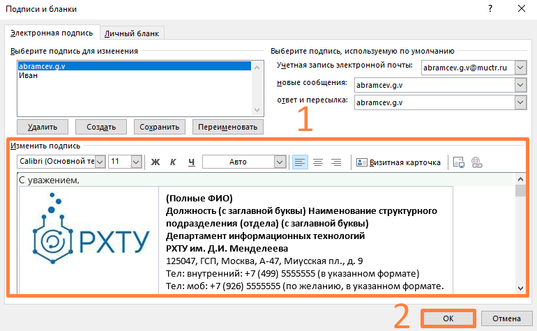Close the Подписи и бланки dialog

[x=522, y=8]
